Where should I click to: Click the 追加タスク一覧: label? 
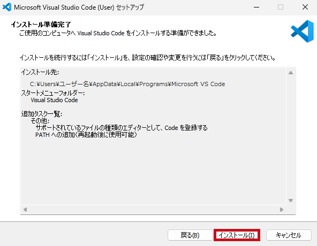tap(42, 114)
